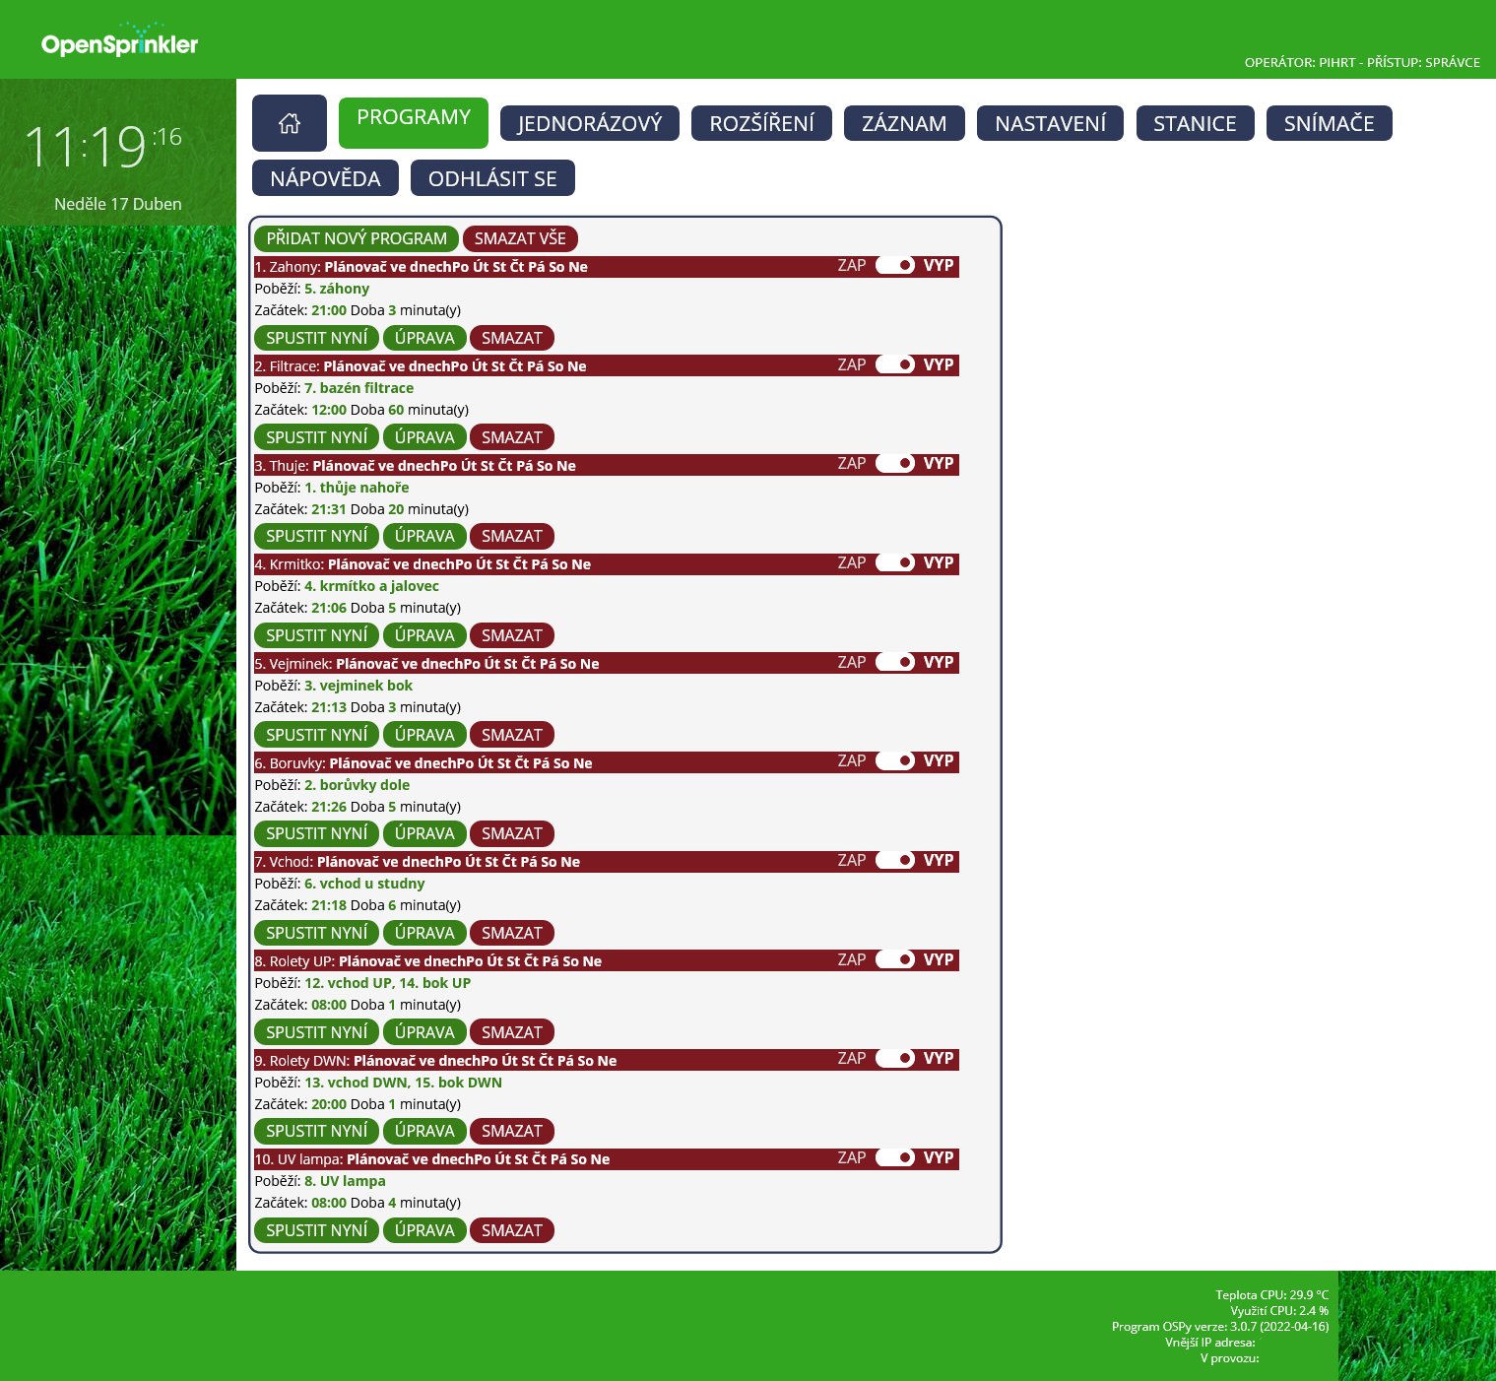Screen dimensions: 1496x1381
Task: Run Vejminek program now
Action: pyautogui.click(x=316, y=735)
